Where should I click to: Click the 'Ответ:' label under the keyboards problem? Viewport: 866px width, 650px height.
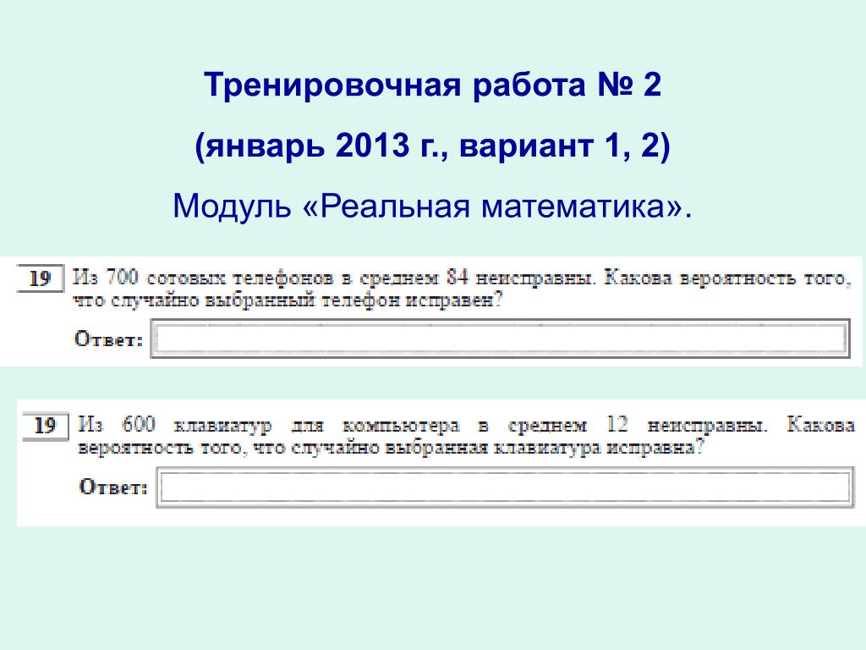(x=114, y=487)
